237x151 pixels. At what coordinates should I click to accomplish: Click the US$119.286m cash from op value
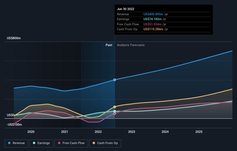[153, 29]
